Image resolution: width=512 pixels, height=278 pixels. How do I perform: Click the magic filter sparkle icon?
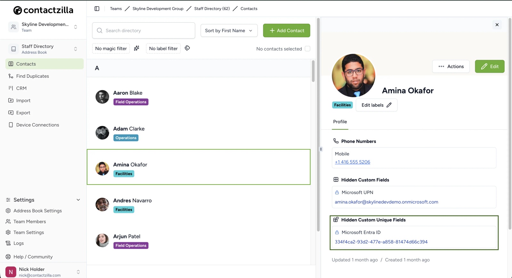[x=137, y=48]
